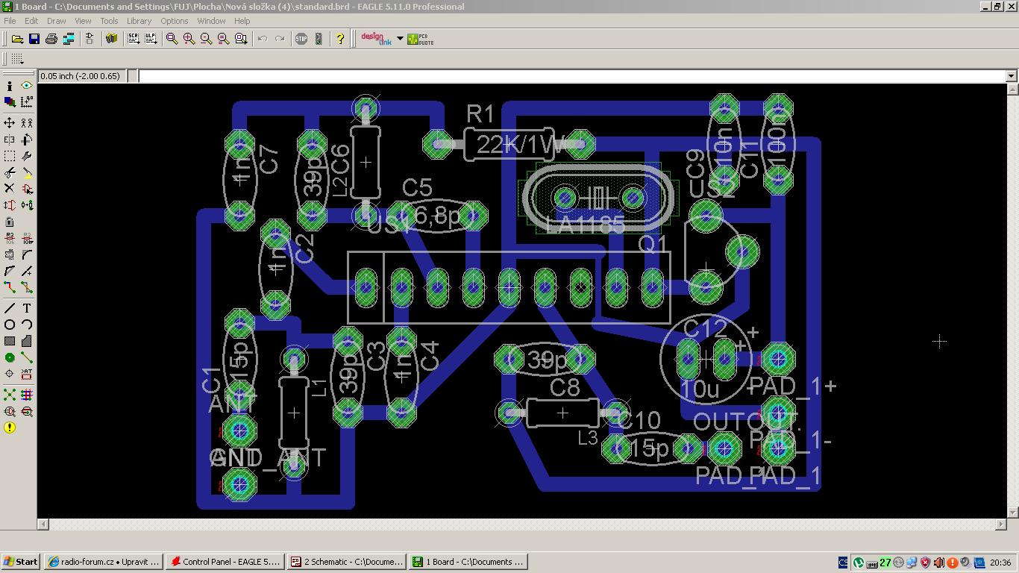Switch to the Control Panel EAGLE taskbar button

click(225, 562)
